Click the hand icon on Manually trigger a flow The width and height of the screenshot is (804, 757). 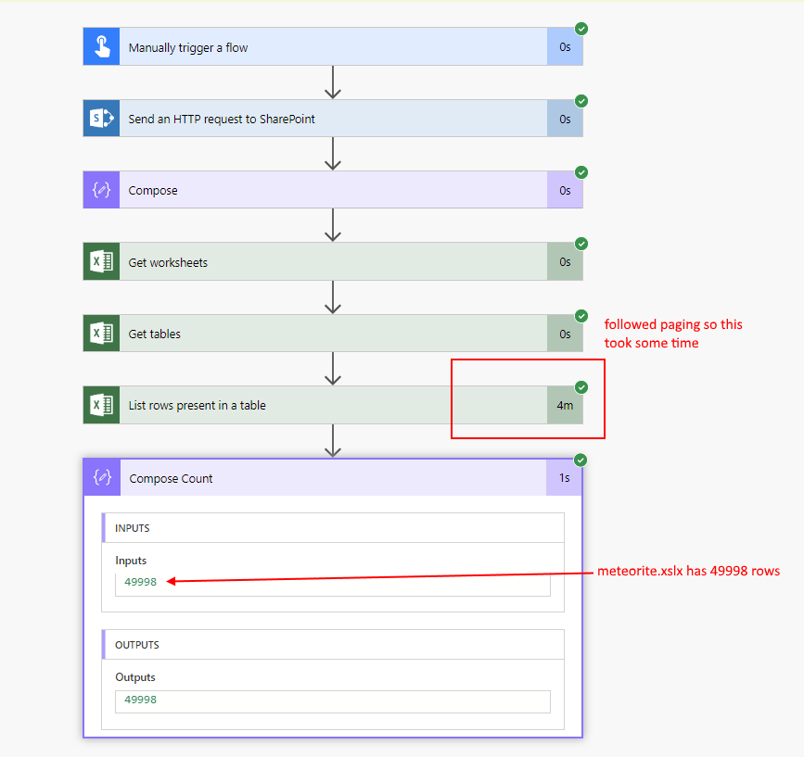coord(101,47)
